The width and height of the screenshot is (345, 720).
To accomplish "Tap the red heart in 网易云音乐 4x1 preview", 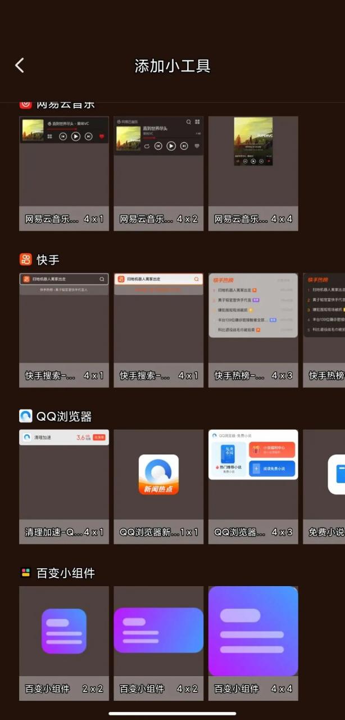I will [x=102, y=136].
